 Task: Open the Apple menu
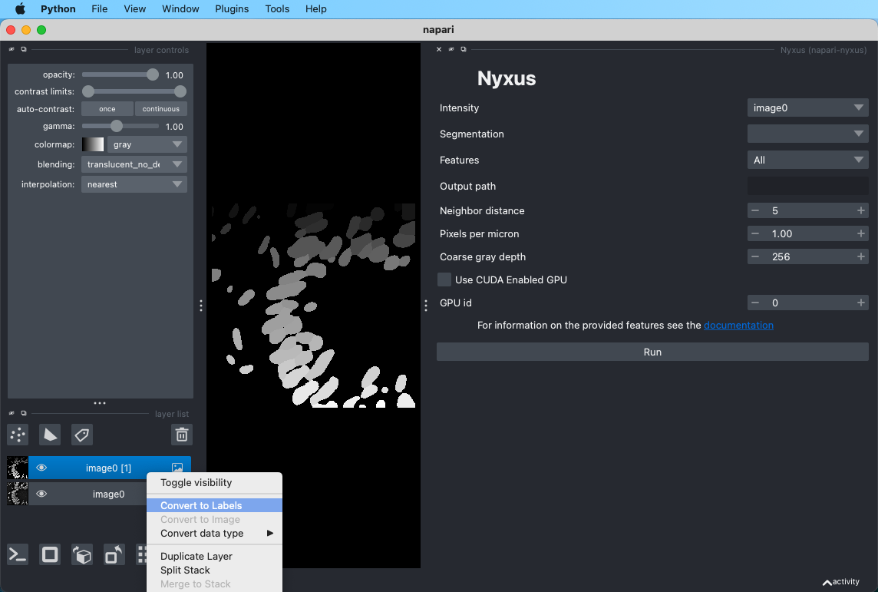(20, 9)
